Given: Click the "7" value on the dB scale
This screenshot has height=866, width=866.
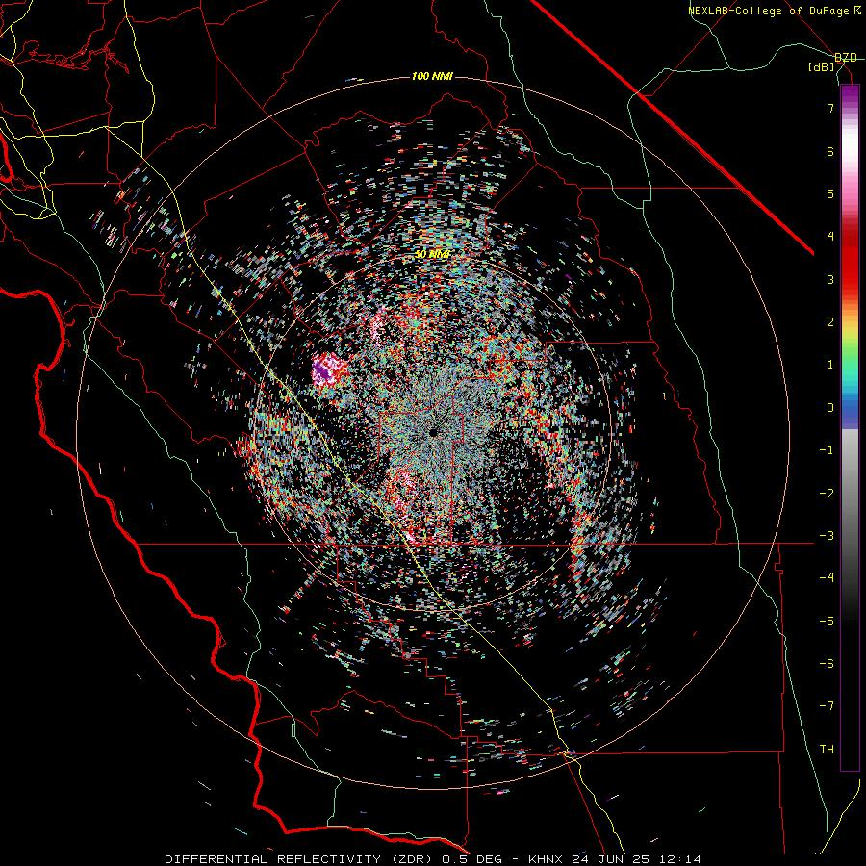Looking at the screenshot, I should (830, 108).
